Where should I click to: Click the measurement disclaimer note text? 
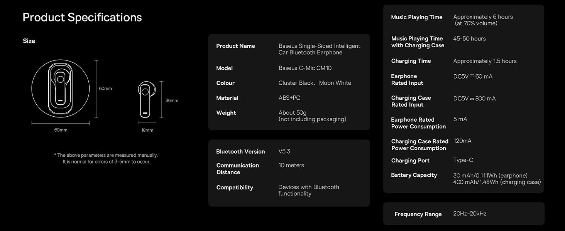[106, 159]
